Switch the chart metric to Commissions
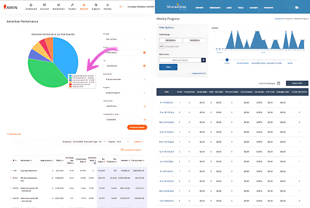 click(243, 63)
